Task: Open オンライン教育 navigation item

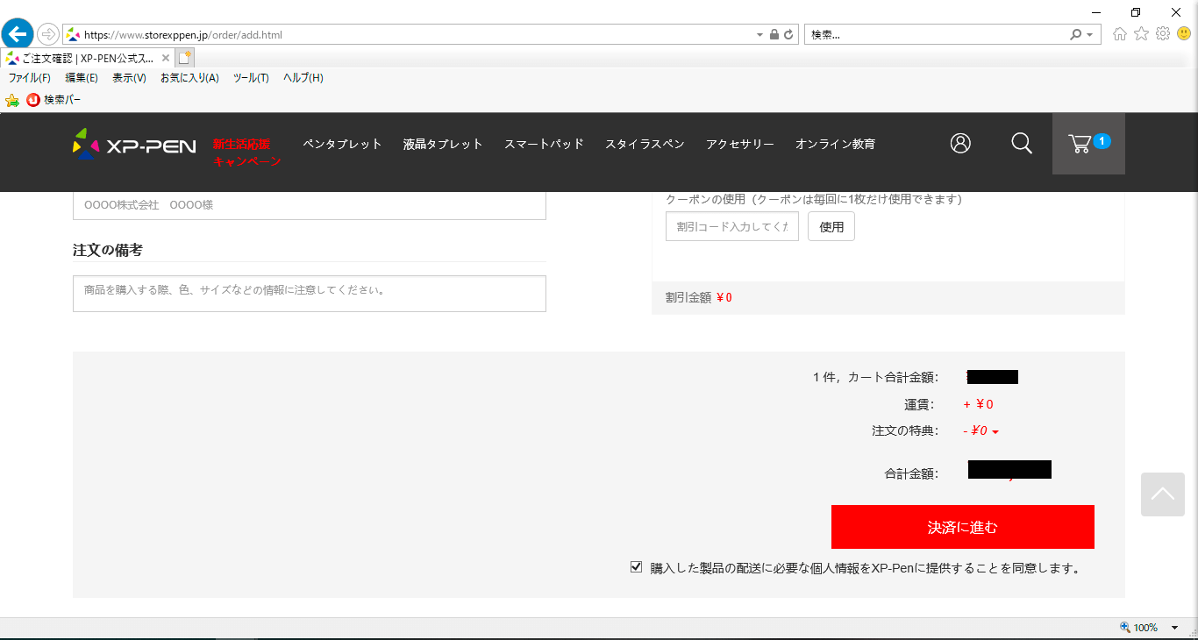Action: click(835, 144)
